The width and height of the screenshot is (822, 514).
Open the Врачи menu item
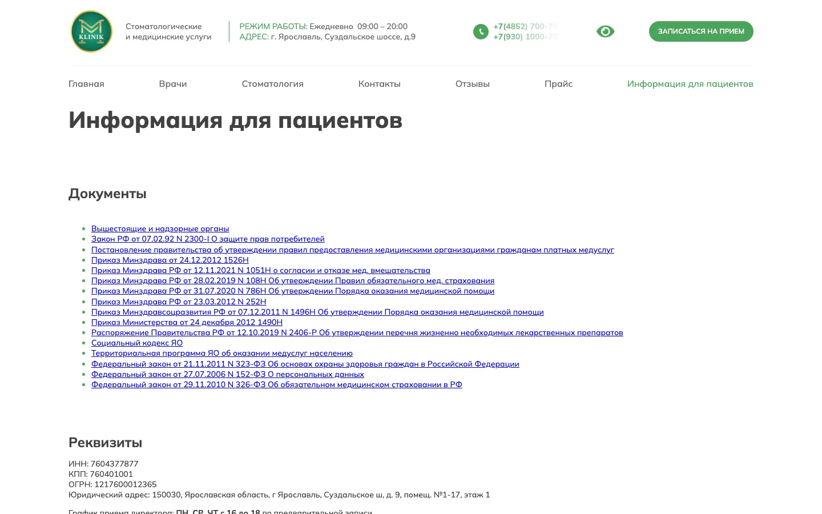[x=173, y=84]
